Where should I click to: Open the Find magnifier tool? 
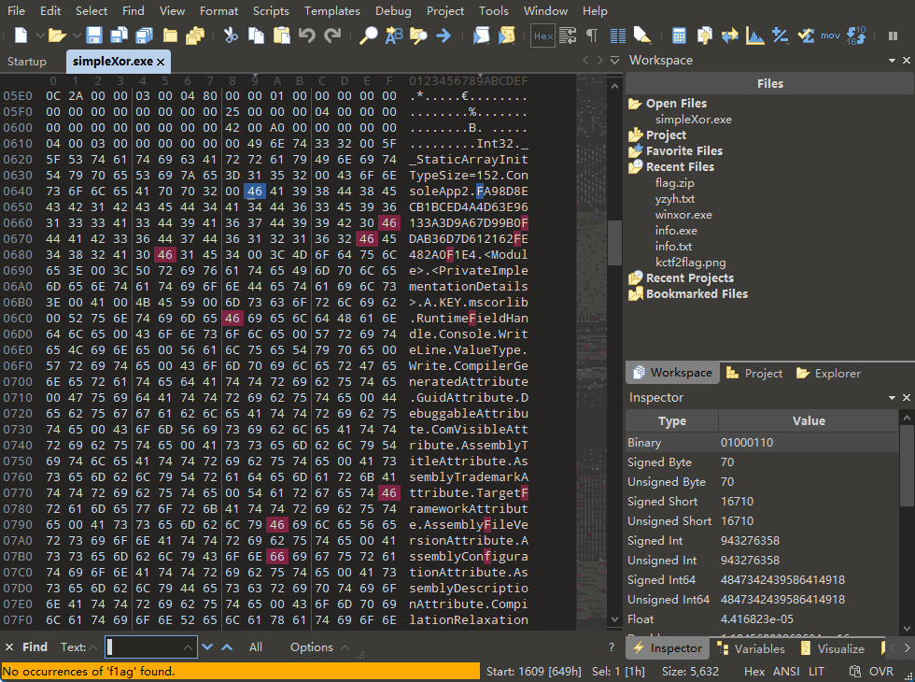pos(369,36)
